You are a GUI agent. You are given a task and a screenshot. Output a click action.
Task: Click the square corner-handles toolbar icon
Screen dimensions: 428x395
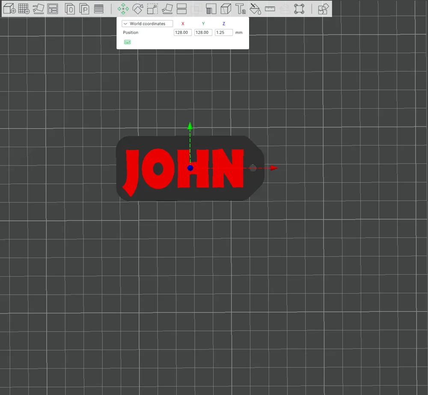(299, 9)
